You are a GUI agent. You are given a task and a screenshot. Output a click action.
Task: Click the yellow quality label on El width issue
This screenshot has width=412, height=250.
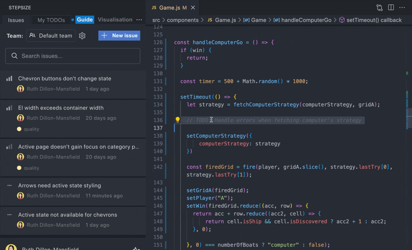[28, 129]
